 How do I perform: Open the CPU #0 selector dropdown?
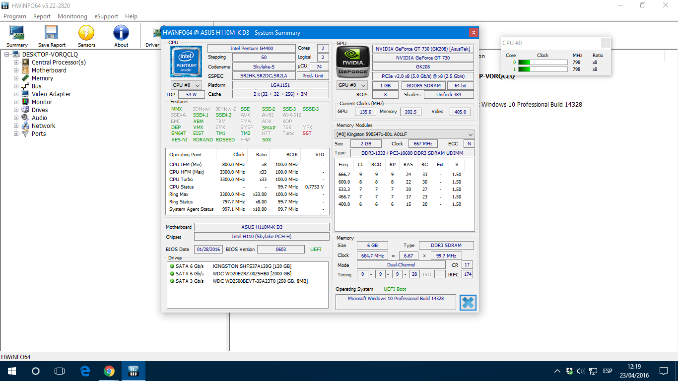(x=186, y=85)
